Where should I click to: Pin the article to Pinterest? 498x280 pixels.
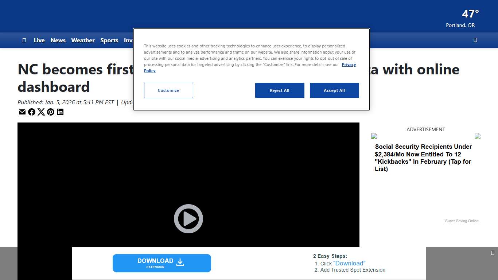(51, 112)
